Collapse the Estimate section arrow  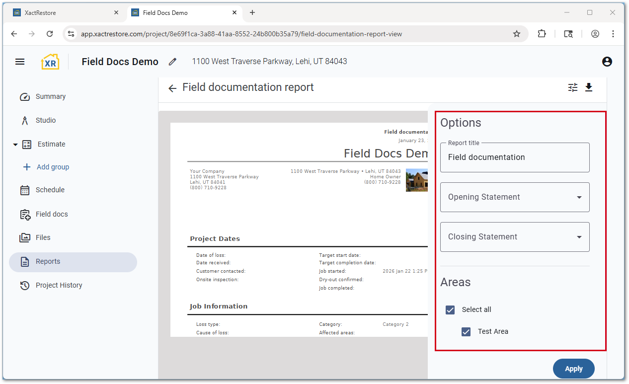(x=15, y=145)
